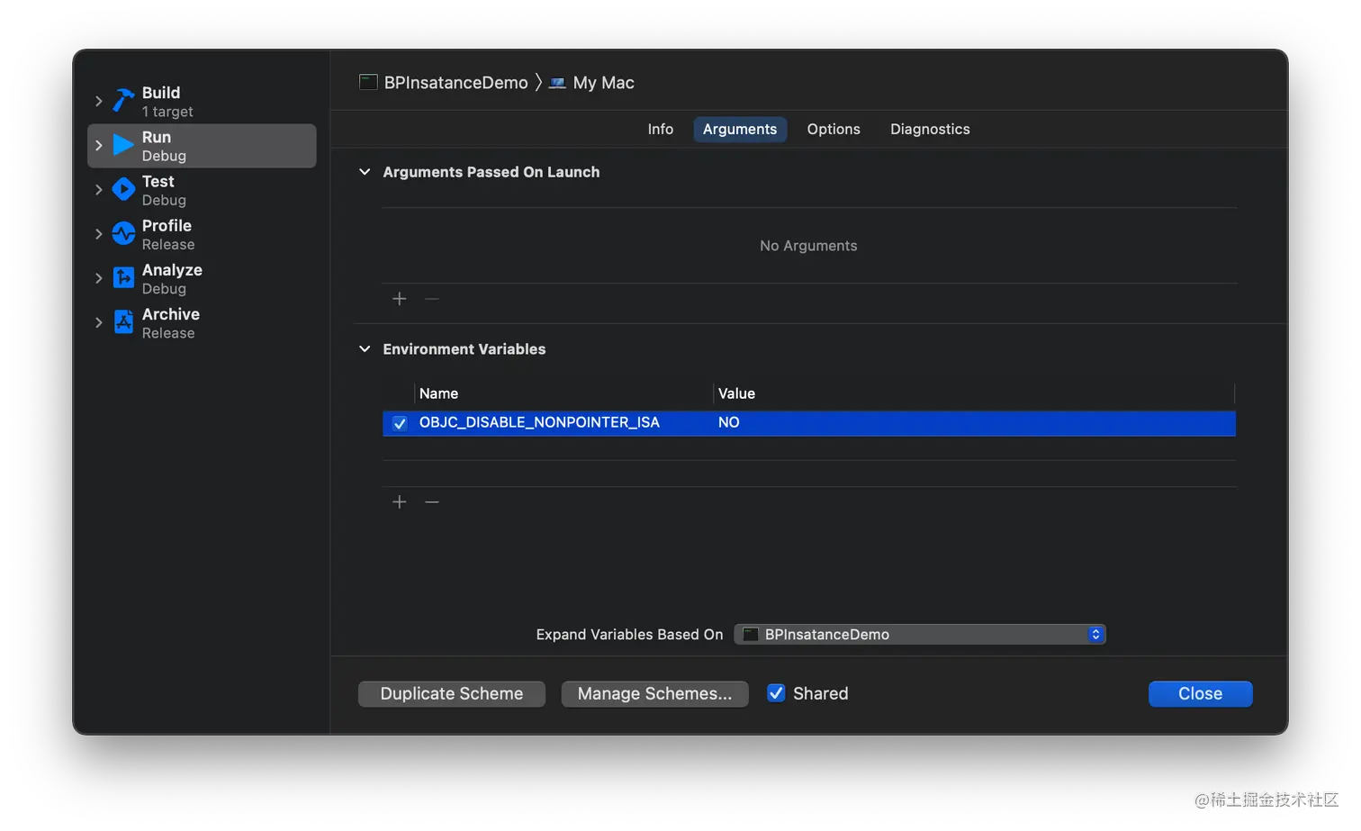Click the Duplicate Scheme button
The width and height of the screenshot is (1361, 831).
tap(452, 693)
